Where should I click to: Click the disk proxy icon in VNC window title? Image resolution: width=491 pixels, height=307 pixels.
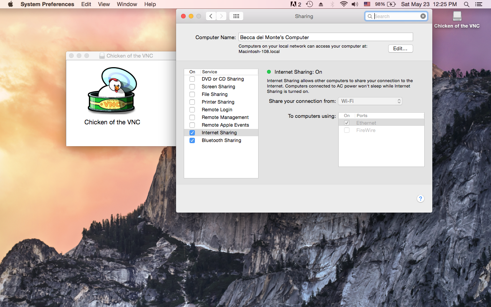tap(102, 56)
